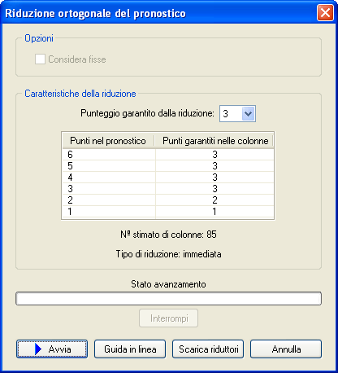Click the dialog title bar text
The image size is (338, 373).
point(96,13)
